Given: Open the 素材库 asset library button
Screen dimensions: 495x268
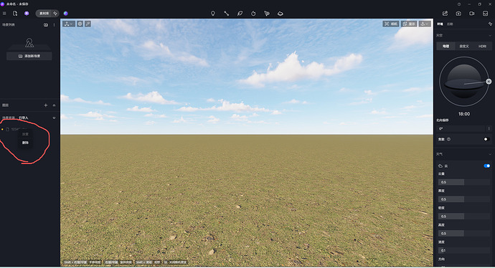Looking at the screenshot, I should click(x=44, y=14).
